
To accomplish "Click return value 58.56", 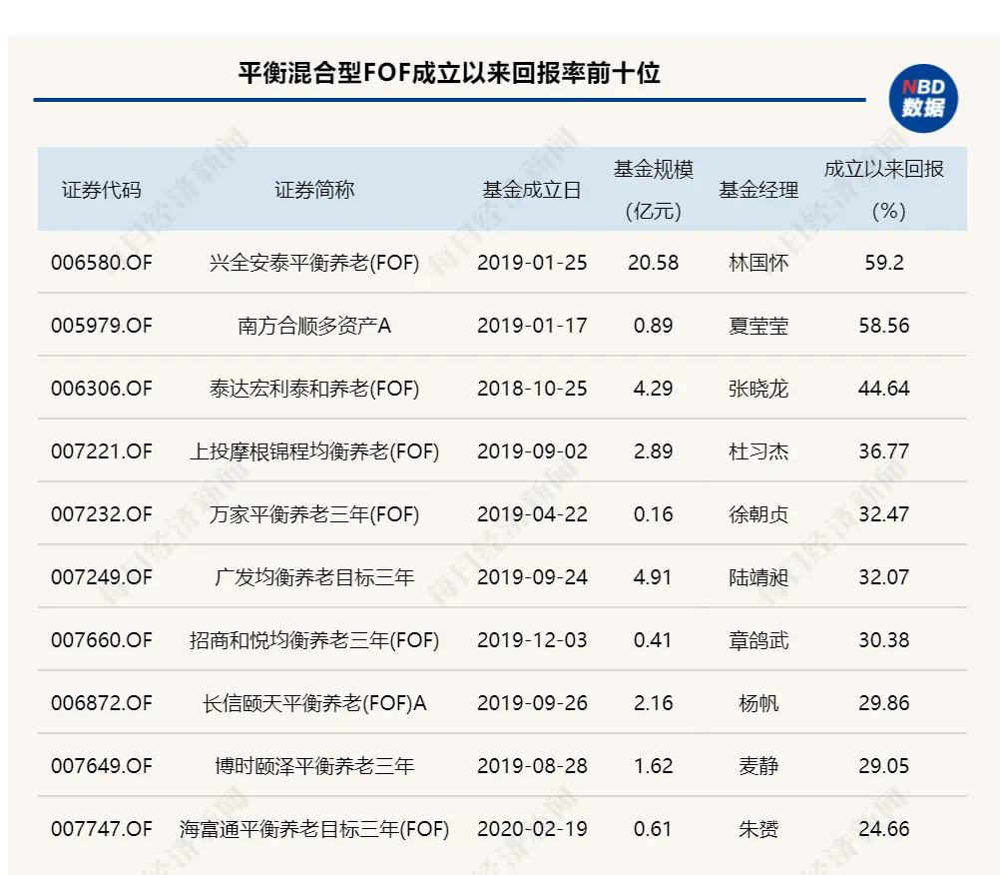I will (x=884, y=326).
